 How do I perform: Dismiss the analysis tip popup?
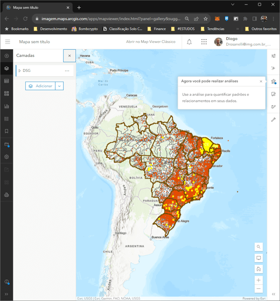coord(261,81)
